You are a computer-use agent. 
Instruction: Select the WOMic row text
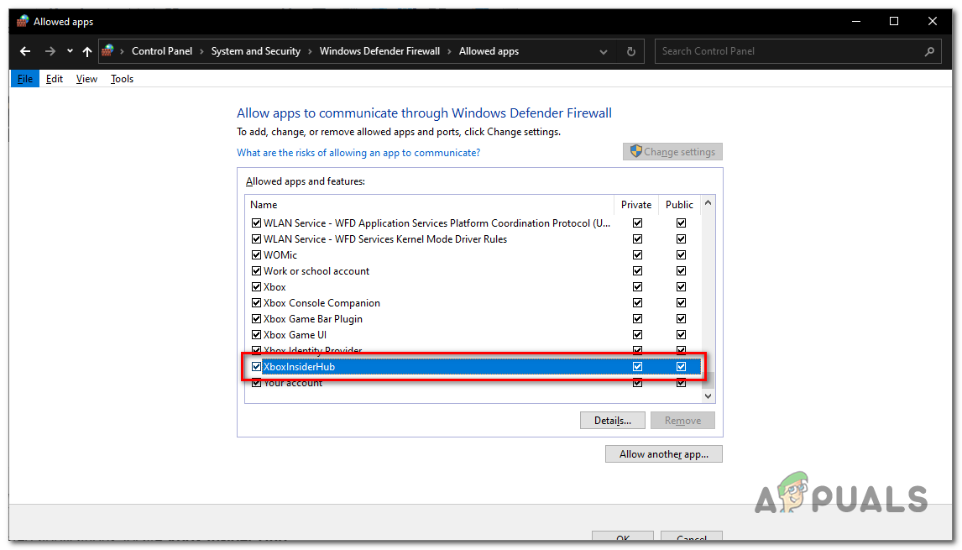pos(280,254)
